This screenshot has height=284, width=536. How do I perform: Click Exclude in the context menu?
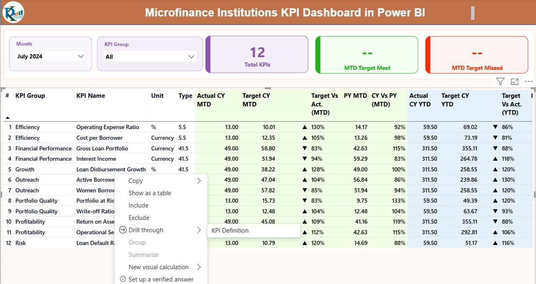(139, 217)
